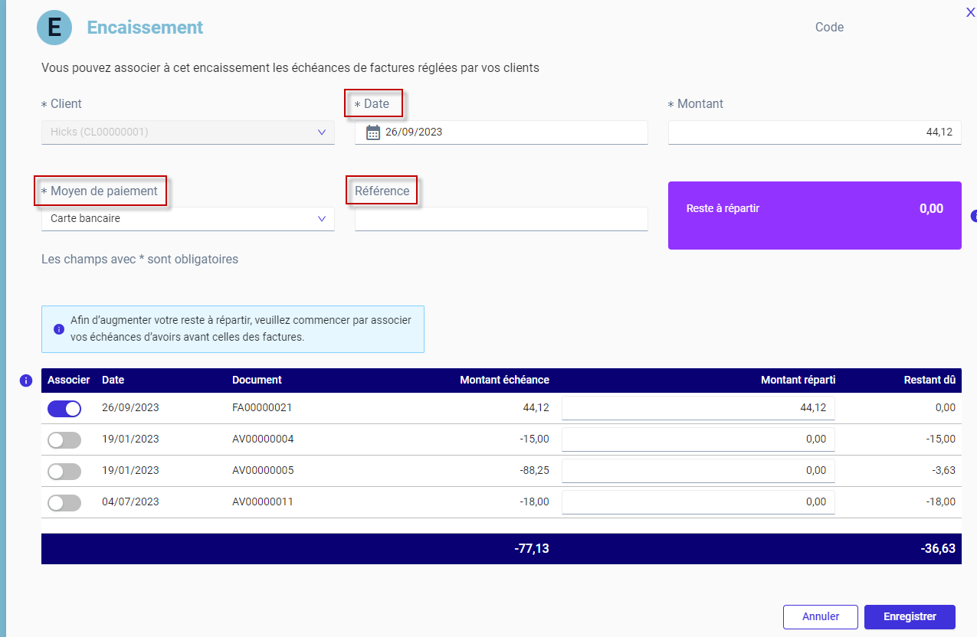Click document cell AV00000004
The height and width of the screenshot is (637, 977).
(263, 439)
